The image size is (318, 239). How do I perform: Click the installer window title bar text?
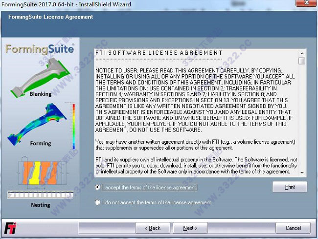point(66,4)
